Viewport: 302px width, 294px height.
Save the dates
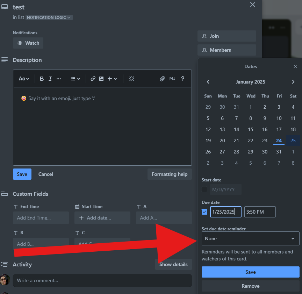pyautogui.click(x=250, y=272)
